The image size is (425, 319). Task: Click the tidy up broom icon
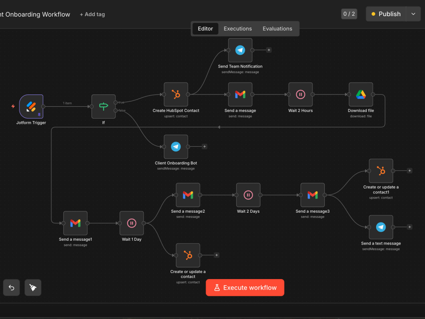click(33, 288)
